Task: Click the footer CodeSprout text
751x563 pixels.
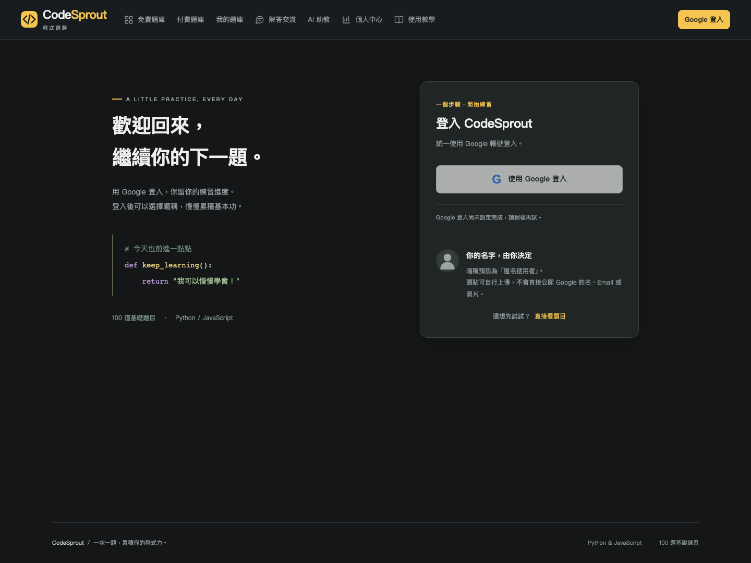Action: (x=68, y=543)
